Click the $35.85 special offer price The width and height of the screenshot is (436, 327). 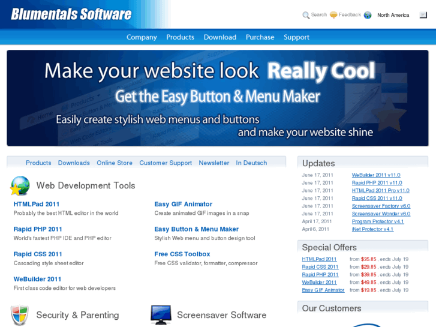tap(368, 259)
